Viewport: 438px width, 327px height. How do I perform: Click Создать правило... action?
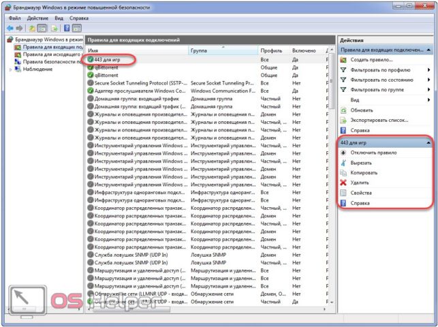[x=371, y=60]
